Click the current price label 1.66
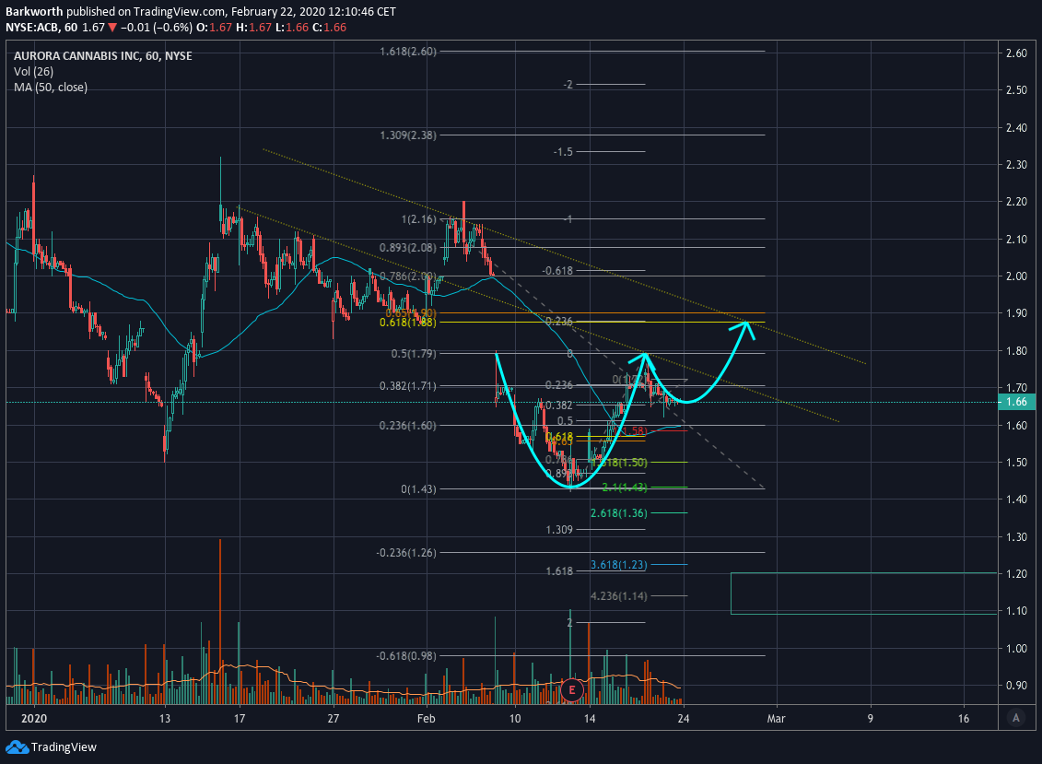The image size is (1042, 764). pyautogui.click(x=1017, y=402)
